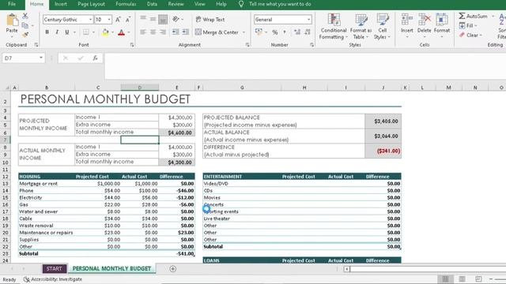Screen dimensions: 506x284
Task: Click Increase Decimal icon
Action: point(297,32)
